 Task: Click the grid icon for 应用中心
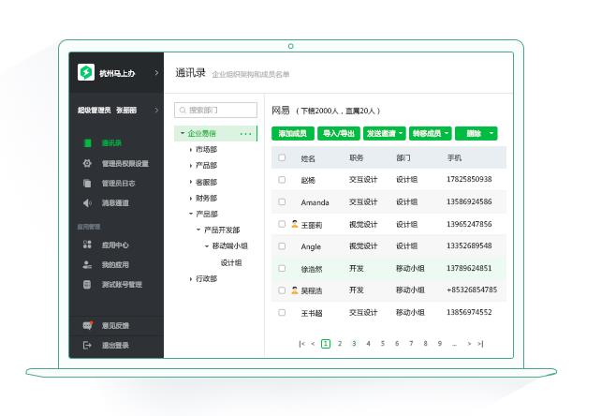87,245
